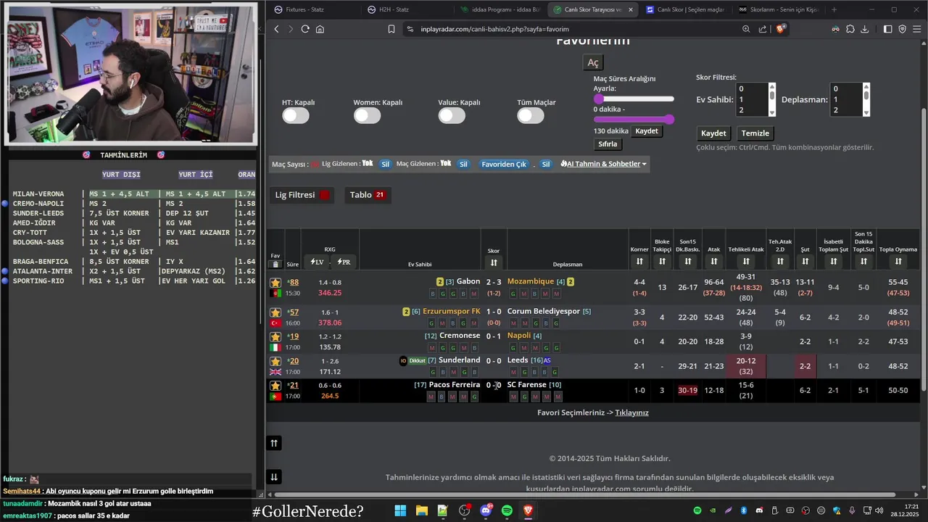This screenshot has height=522, width=928.
Task: Switch to Fixtures - Statz tab
Action: (x=313, y=9)
